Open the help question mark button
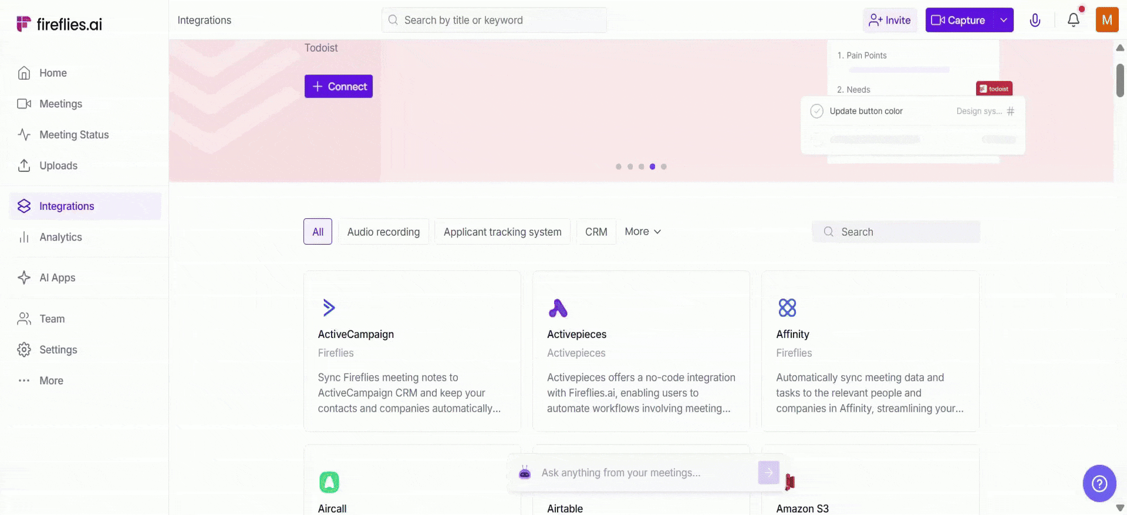Screen dimensions: 1127x515 point(1099,483)
